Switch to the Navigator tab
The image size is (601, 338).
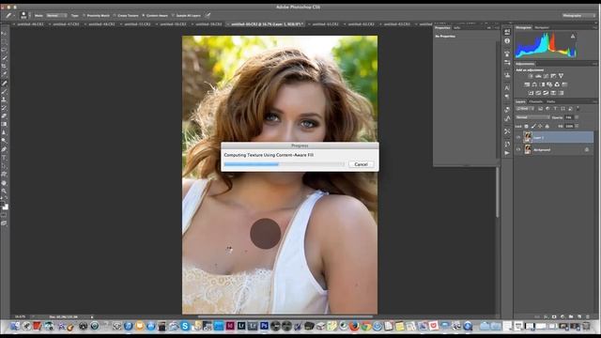point(542,27)
